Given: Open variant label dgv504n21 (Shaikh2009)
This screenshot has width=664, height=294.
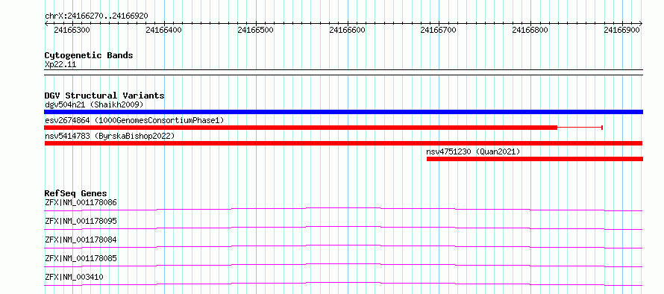Looking at the screenshot, I should [x=94, y=104].
